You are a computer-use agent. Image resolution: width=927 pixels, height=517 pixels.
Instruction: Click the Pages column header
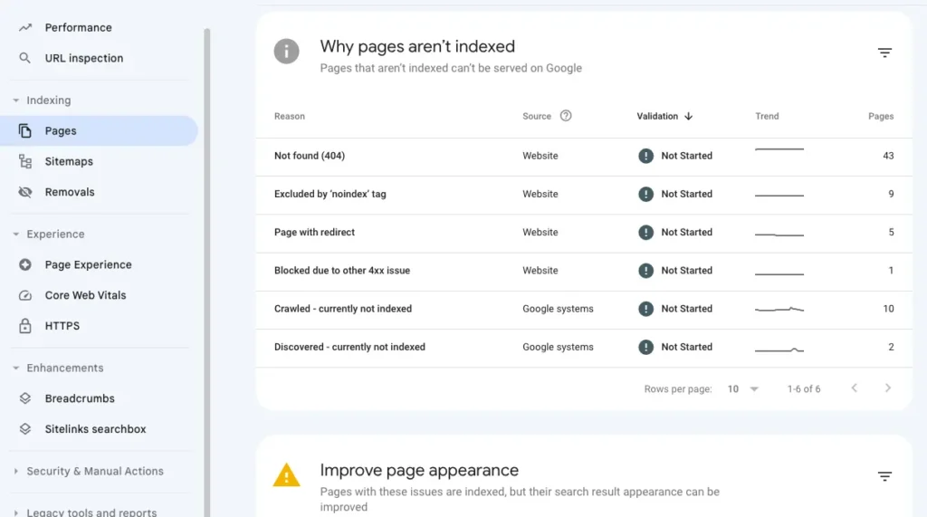tap(881, 117)
